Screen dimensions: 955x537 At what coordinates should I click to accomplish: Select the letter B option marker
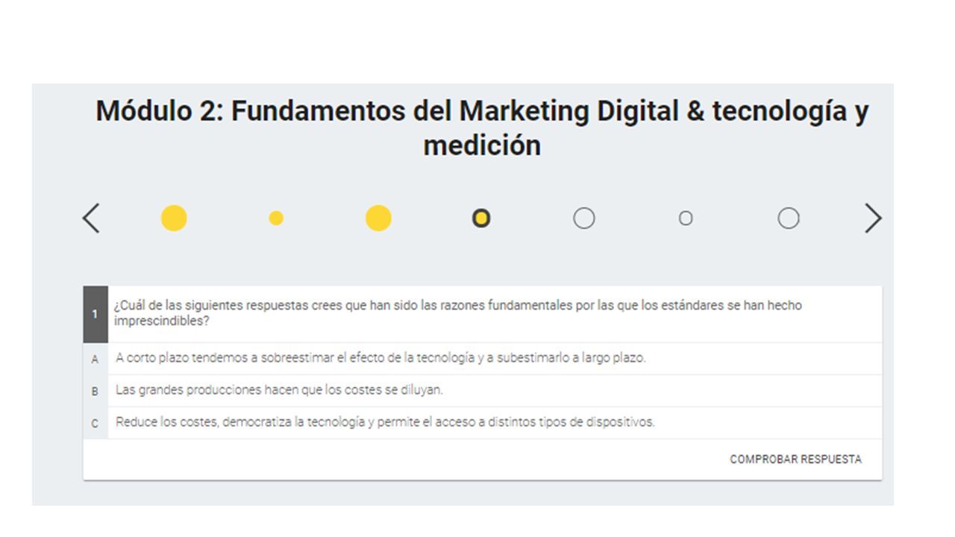pyautogui.click(x=95, y=392)
